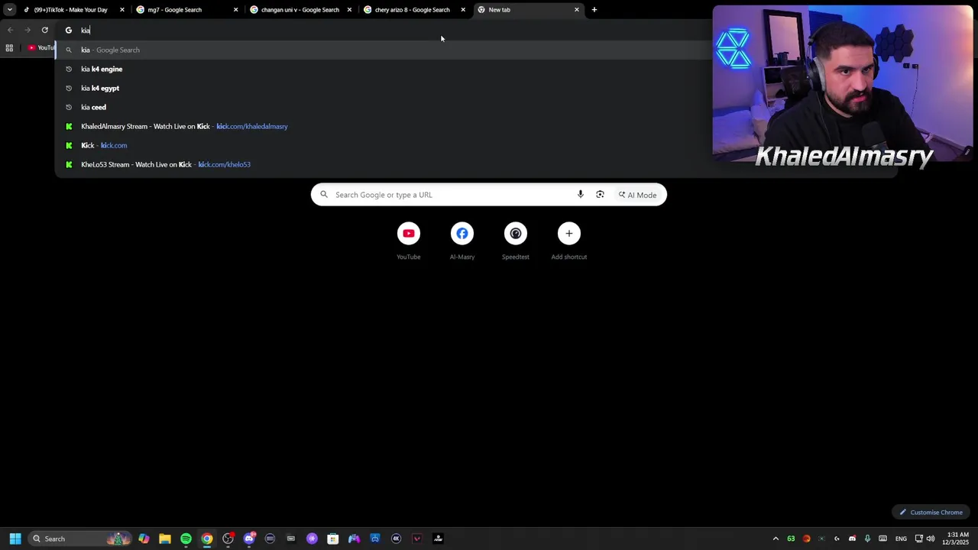Open Discord from the taskbar

click(x=249, y=539)
